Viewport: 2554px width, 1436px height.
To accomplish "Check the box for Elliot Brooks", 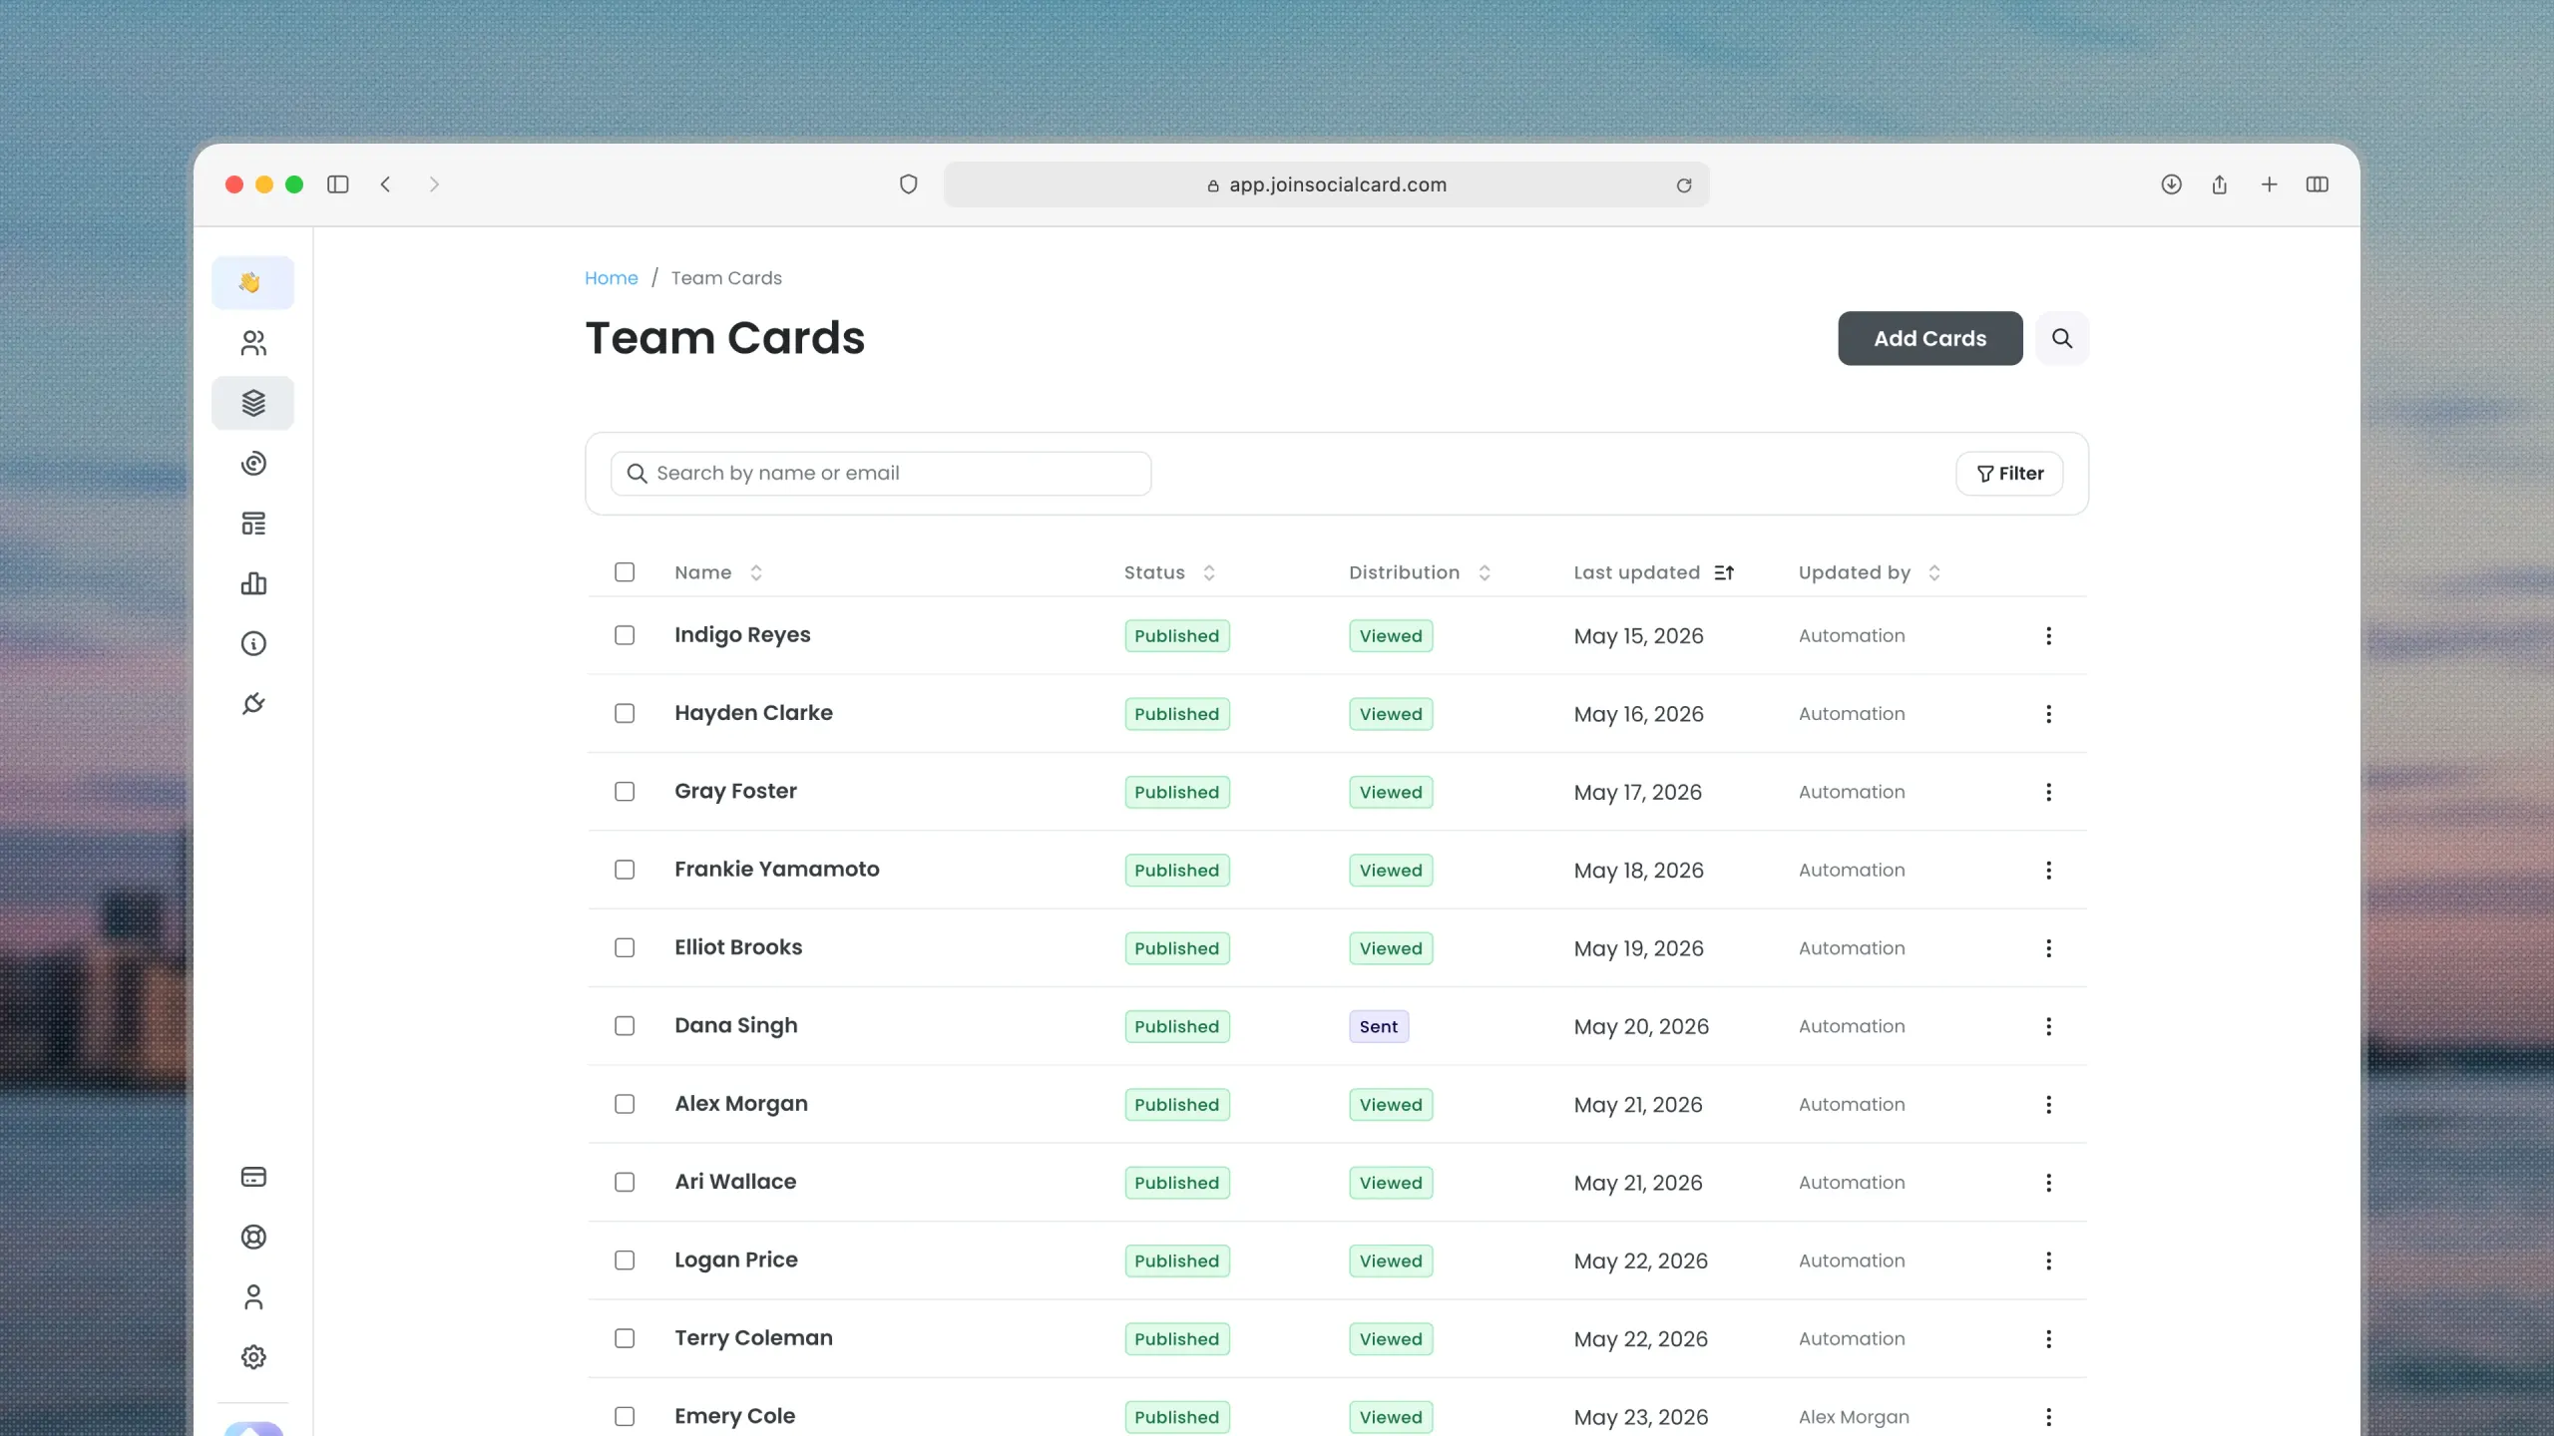I will [625, 947].
